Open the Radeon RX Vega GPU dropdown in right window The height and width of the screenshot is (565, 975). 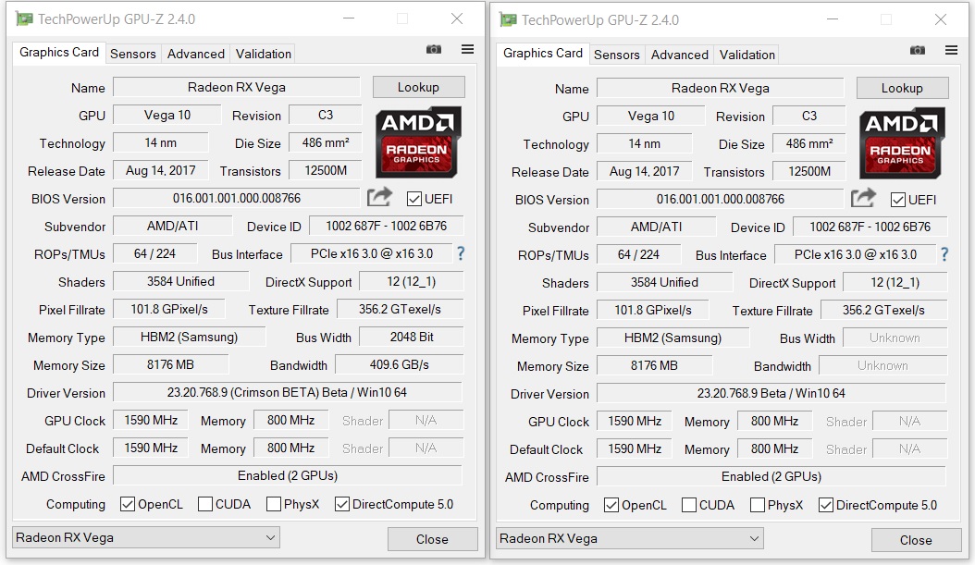click(x=630, y=538)
